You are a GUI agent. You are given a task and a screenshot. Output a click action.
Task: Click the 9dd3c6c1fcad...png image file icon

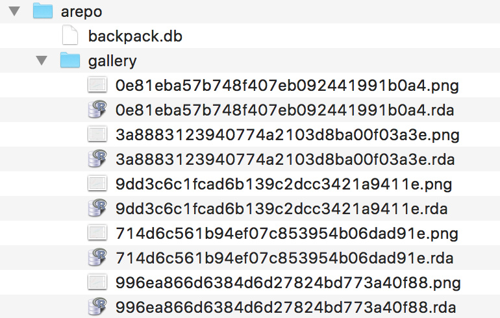(97, 184)
